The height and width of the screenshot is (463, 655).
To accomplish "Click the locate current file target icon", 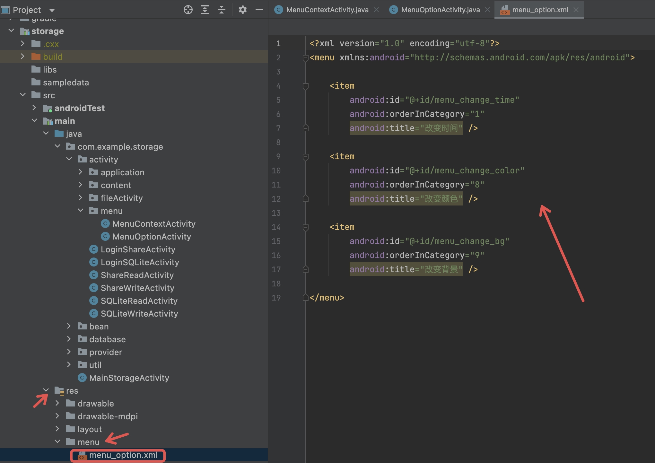I will point(188,10).
